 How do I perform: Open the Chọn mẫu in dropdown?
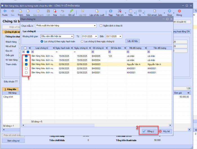(95, 26)
